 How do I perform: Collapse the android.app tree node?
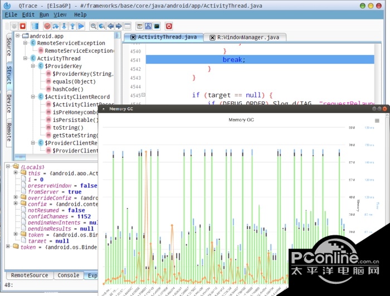click(x=18, y=36)
